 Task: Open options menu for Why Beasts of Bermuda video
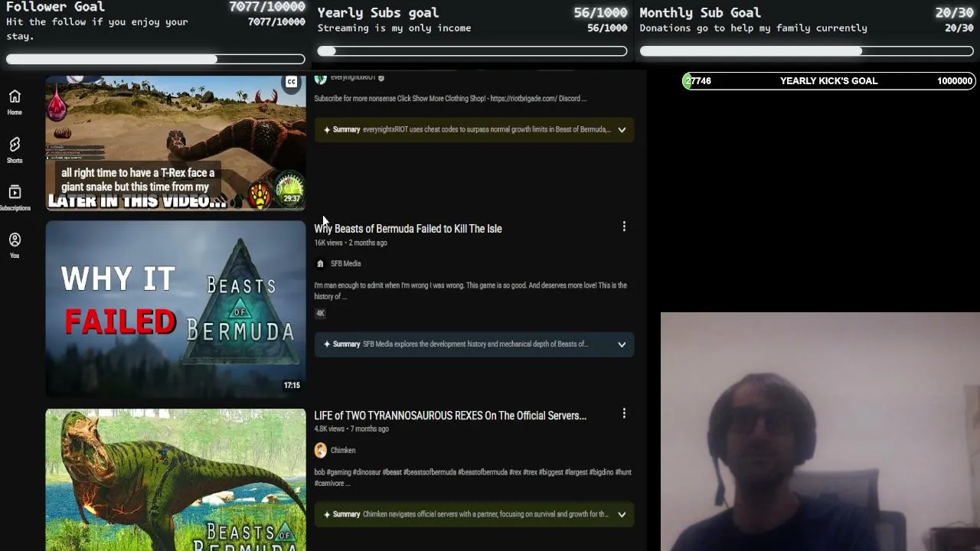tap(624, 227)
